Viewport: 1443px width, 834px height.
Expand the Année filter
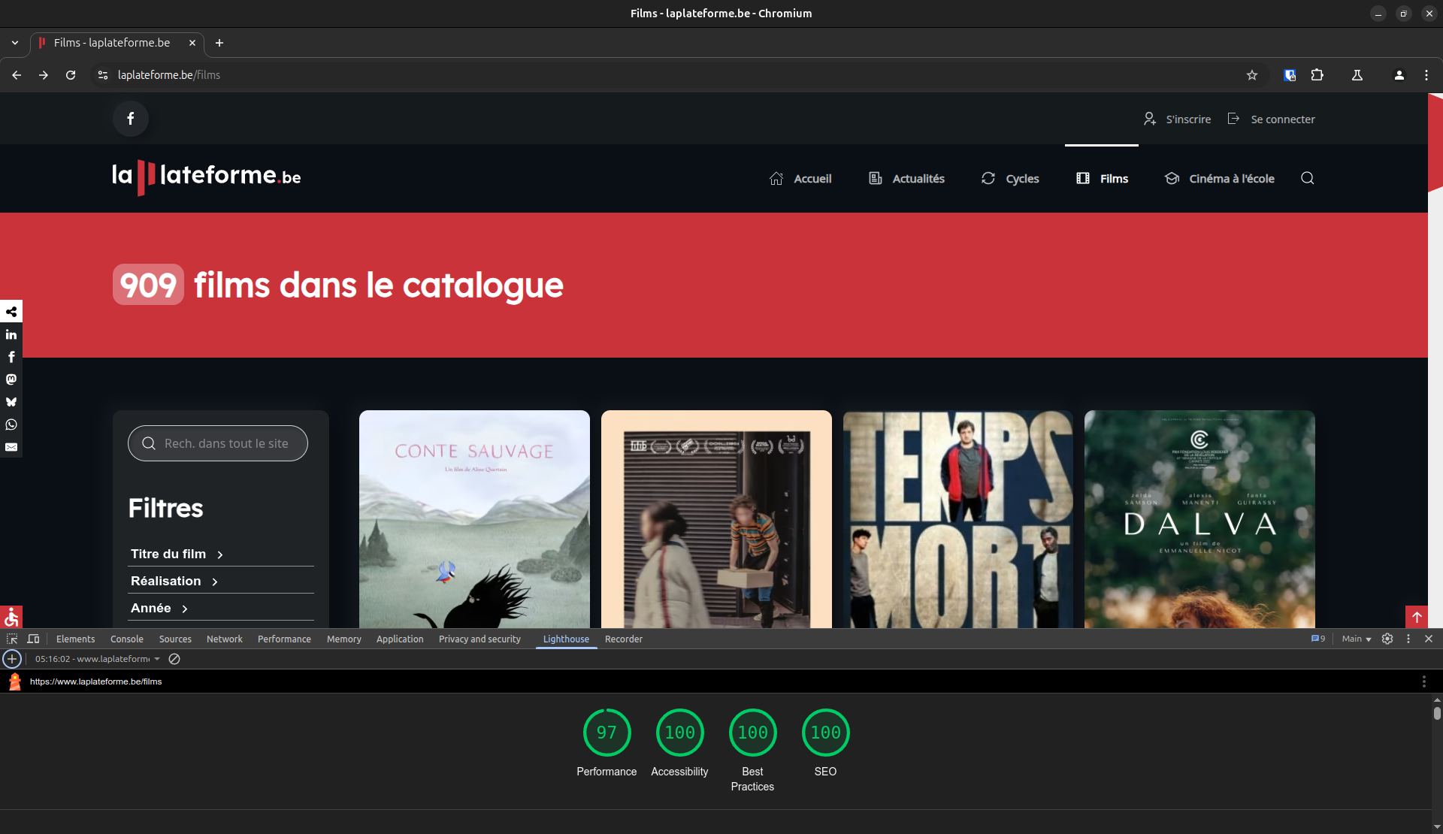tap(159, 608)
